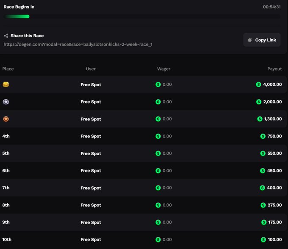Click Free Spot in the 9th row
The image size is (288, 249).
click(91, 222)
